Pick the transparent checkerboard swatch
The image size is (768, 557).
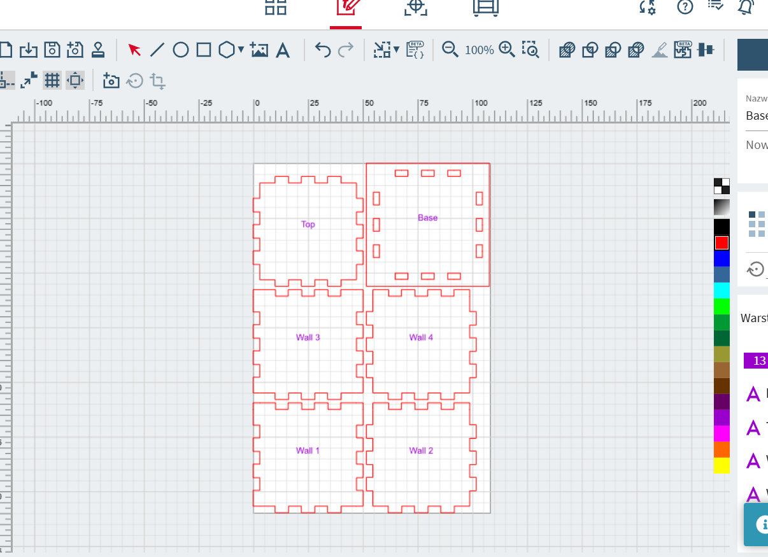tap(722, 186)
